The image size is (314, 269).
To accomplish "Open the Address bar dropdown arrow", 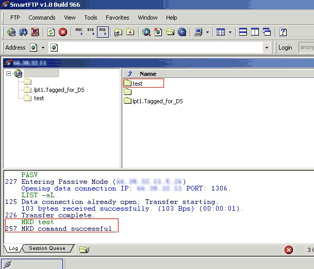I will (267, 48).
